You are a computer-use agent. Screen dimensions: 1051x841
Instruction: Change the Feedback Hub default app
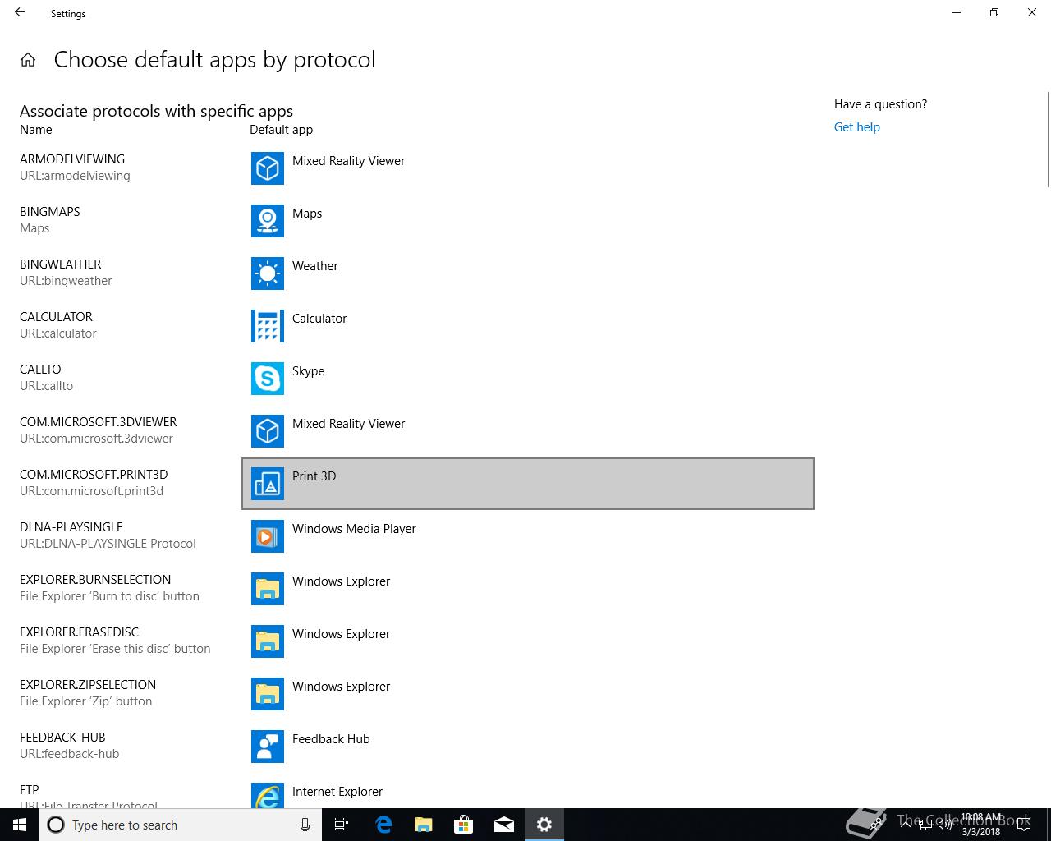tap(528, 747)
